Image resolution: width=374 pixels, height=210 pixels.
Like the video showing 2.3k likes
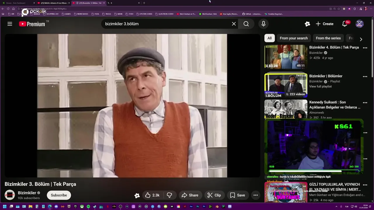(152, 195)
